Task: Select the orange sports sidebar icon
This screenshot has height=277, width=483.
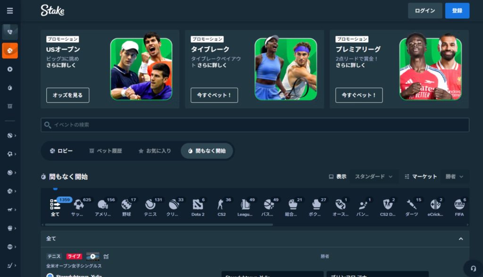Action: coord(10,50)
